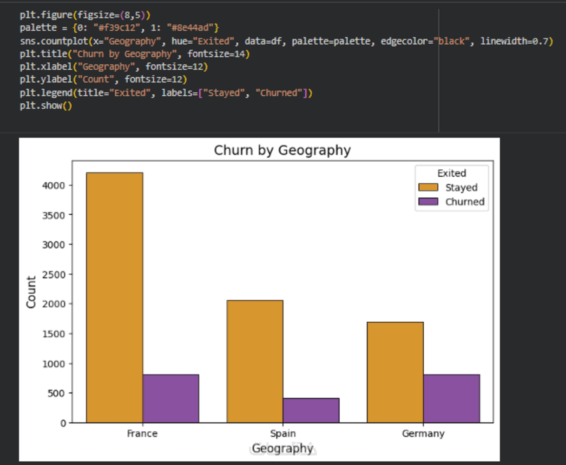Screen dimensions: 566x465
Task: Place cursor on the plt.show() code line
Action: 46,106
